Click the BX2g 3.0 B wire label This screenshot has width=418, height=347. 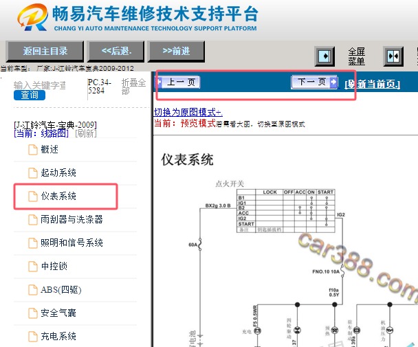coord(218,205)
